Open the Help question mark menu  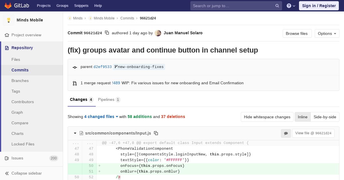pos(291,6)
